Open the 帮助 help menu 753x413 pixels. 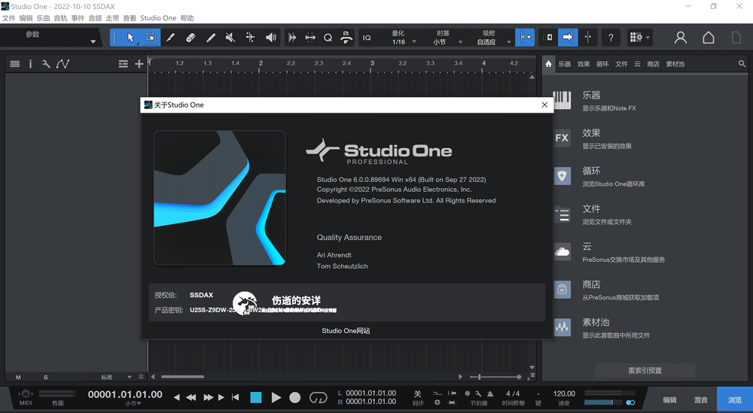pyautogui.click(x=187, y=18)
